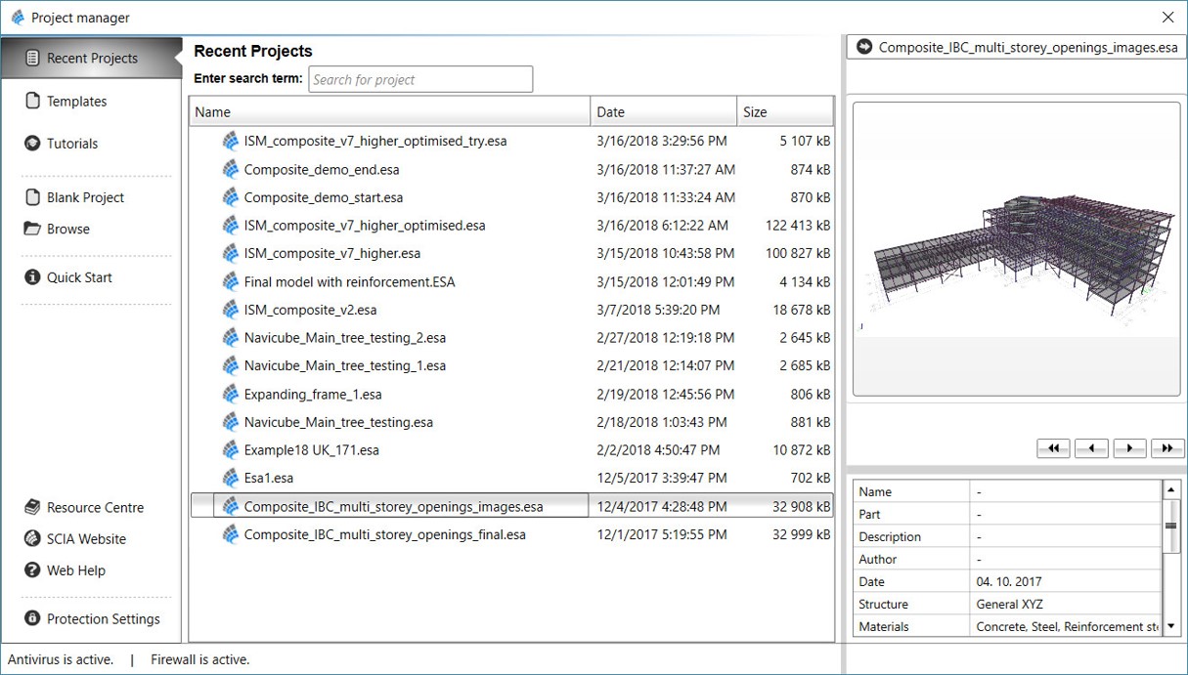The width and height of the screenshot is (1188, 675).
Task: Select the Composite_IBC_multi_storey_openings_images.esa row
Action: point(511,506)
